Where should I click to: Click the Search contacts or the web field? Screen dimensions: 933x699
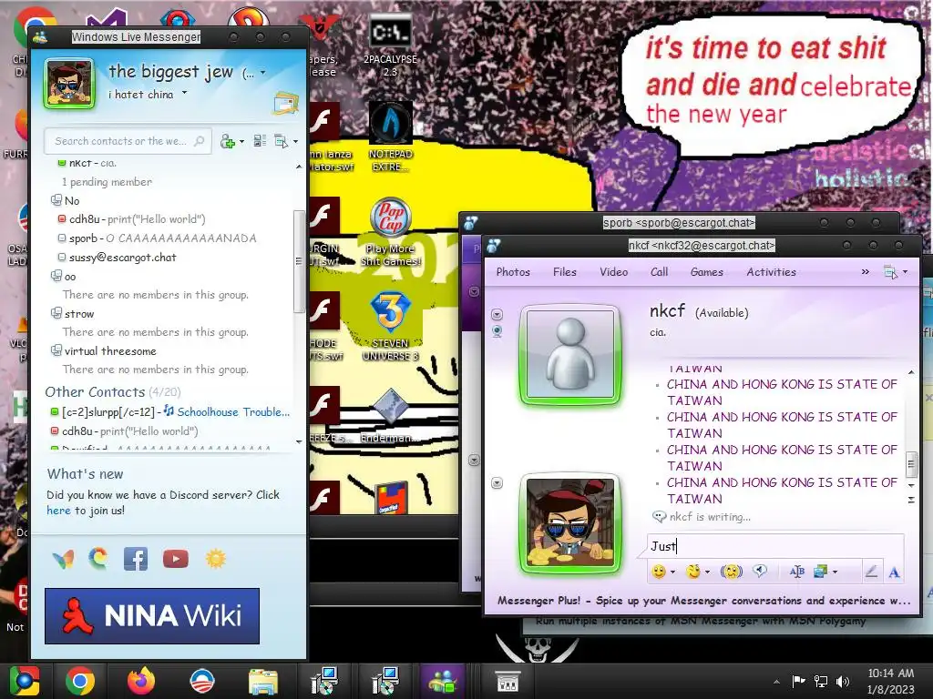tap(128, 141)
